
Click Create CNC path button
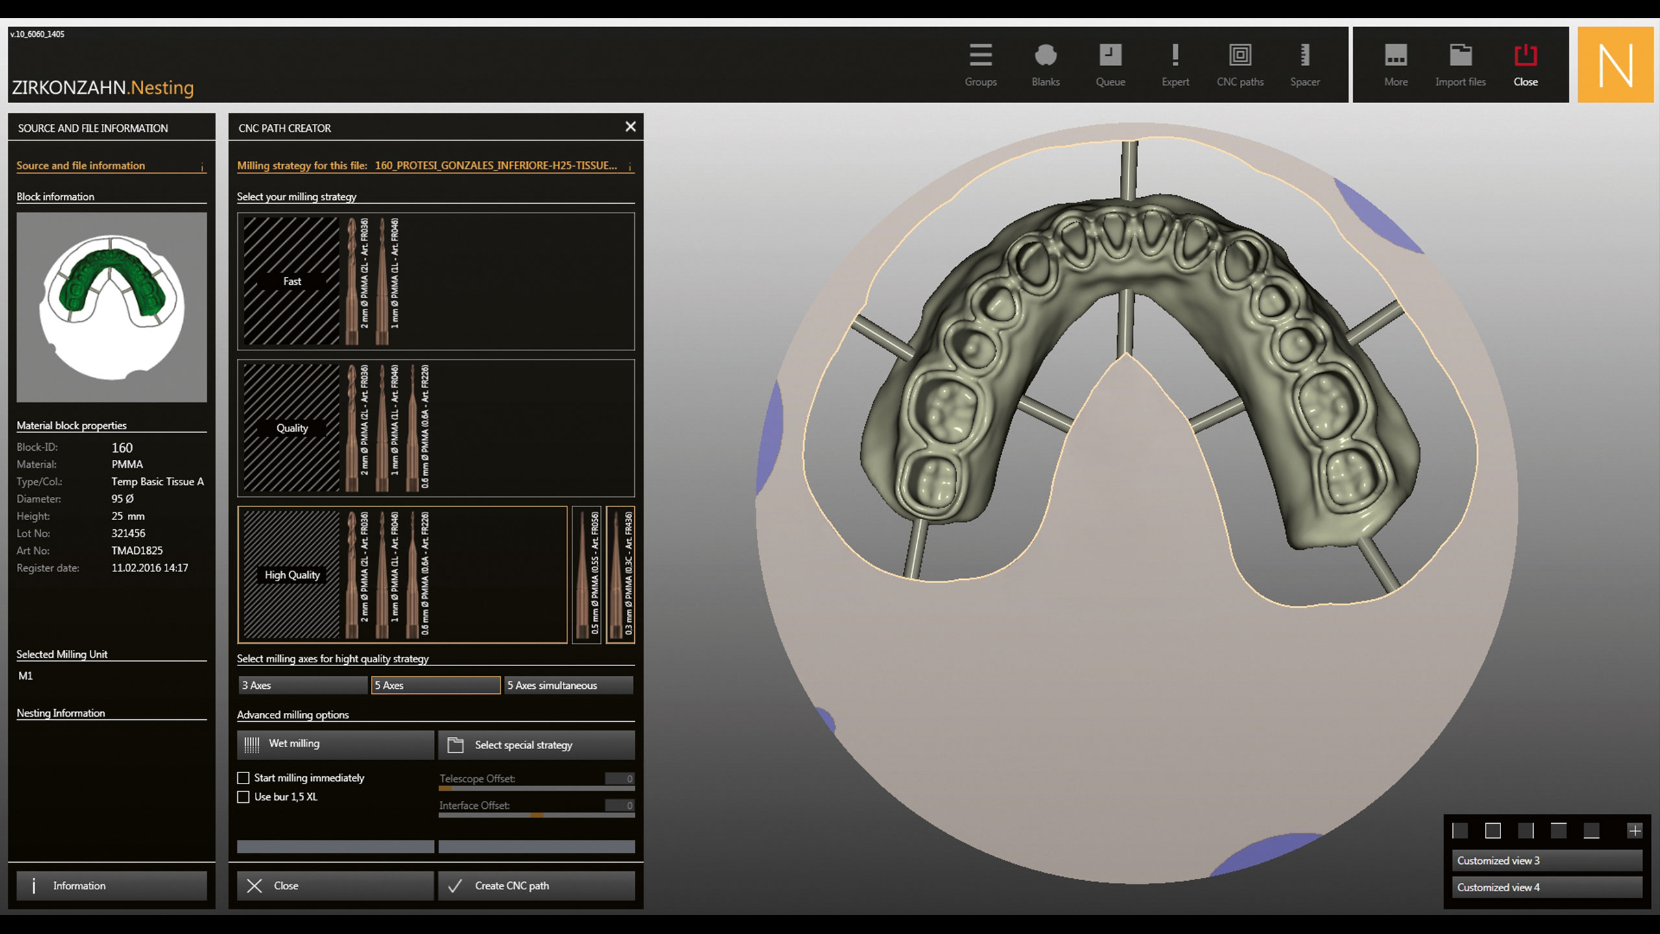click(536, 885)
